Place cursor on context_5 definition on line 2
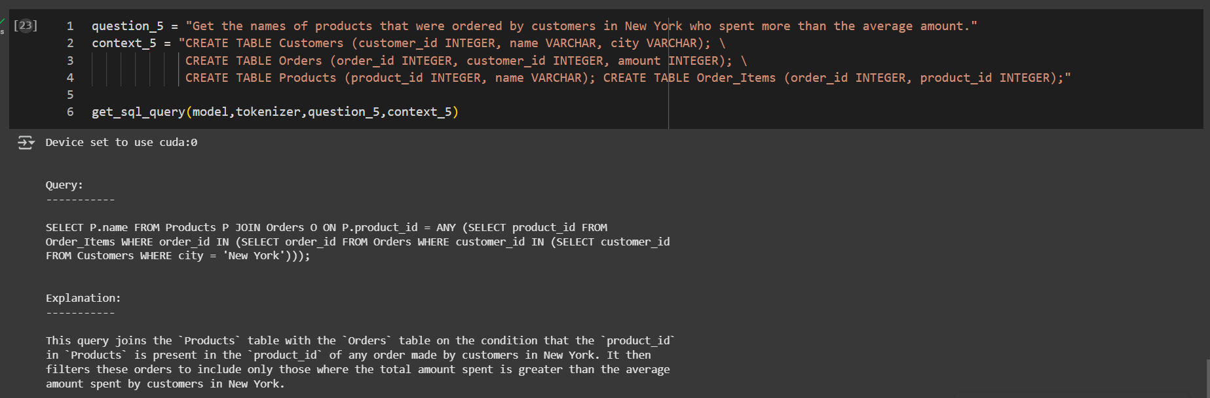The width and height of the screenshot is (1210, 398). click(x=124, y=43)
